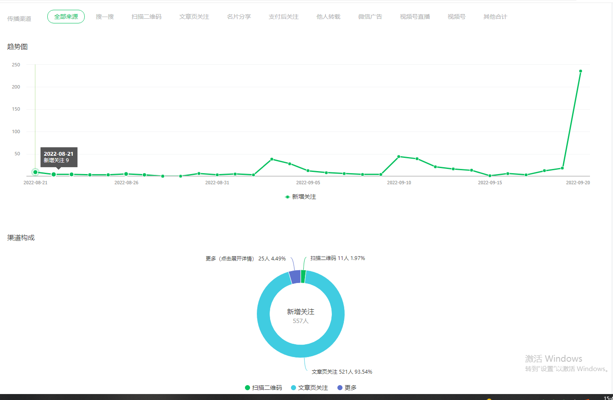The height and width of the screenshot is (400, 613).
Task: Switch to the 搜一搜 tab
Action: tap(105, 17)
